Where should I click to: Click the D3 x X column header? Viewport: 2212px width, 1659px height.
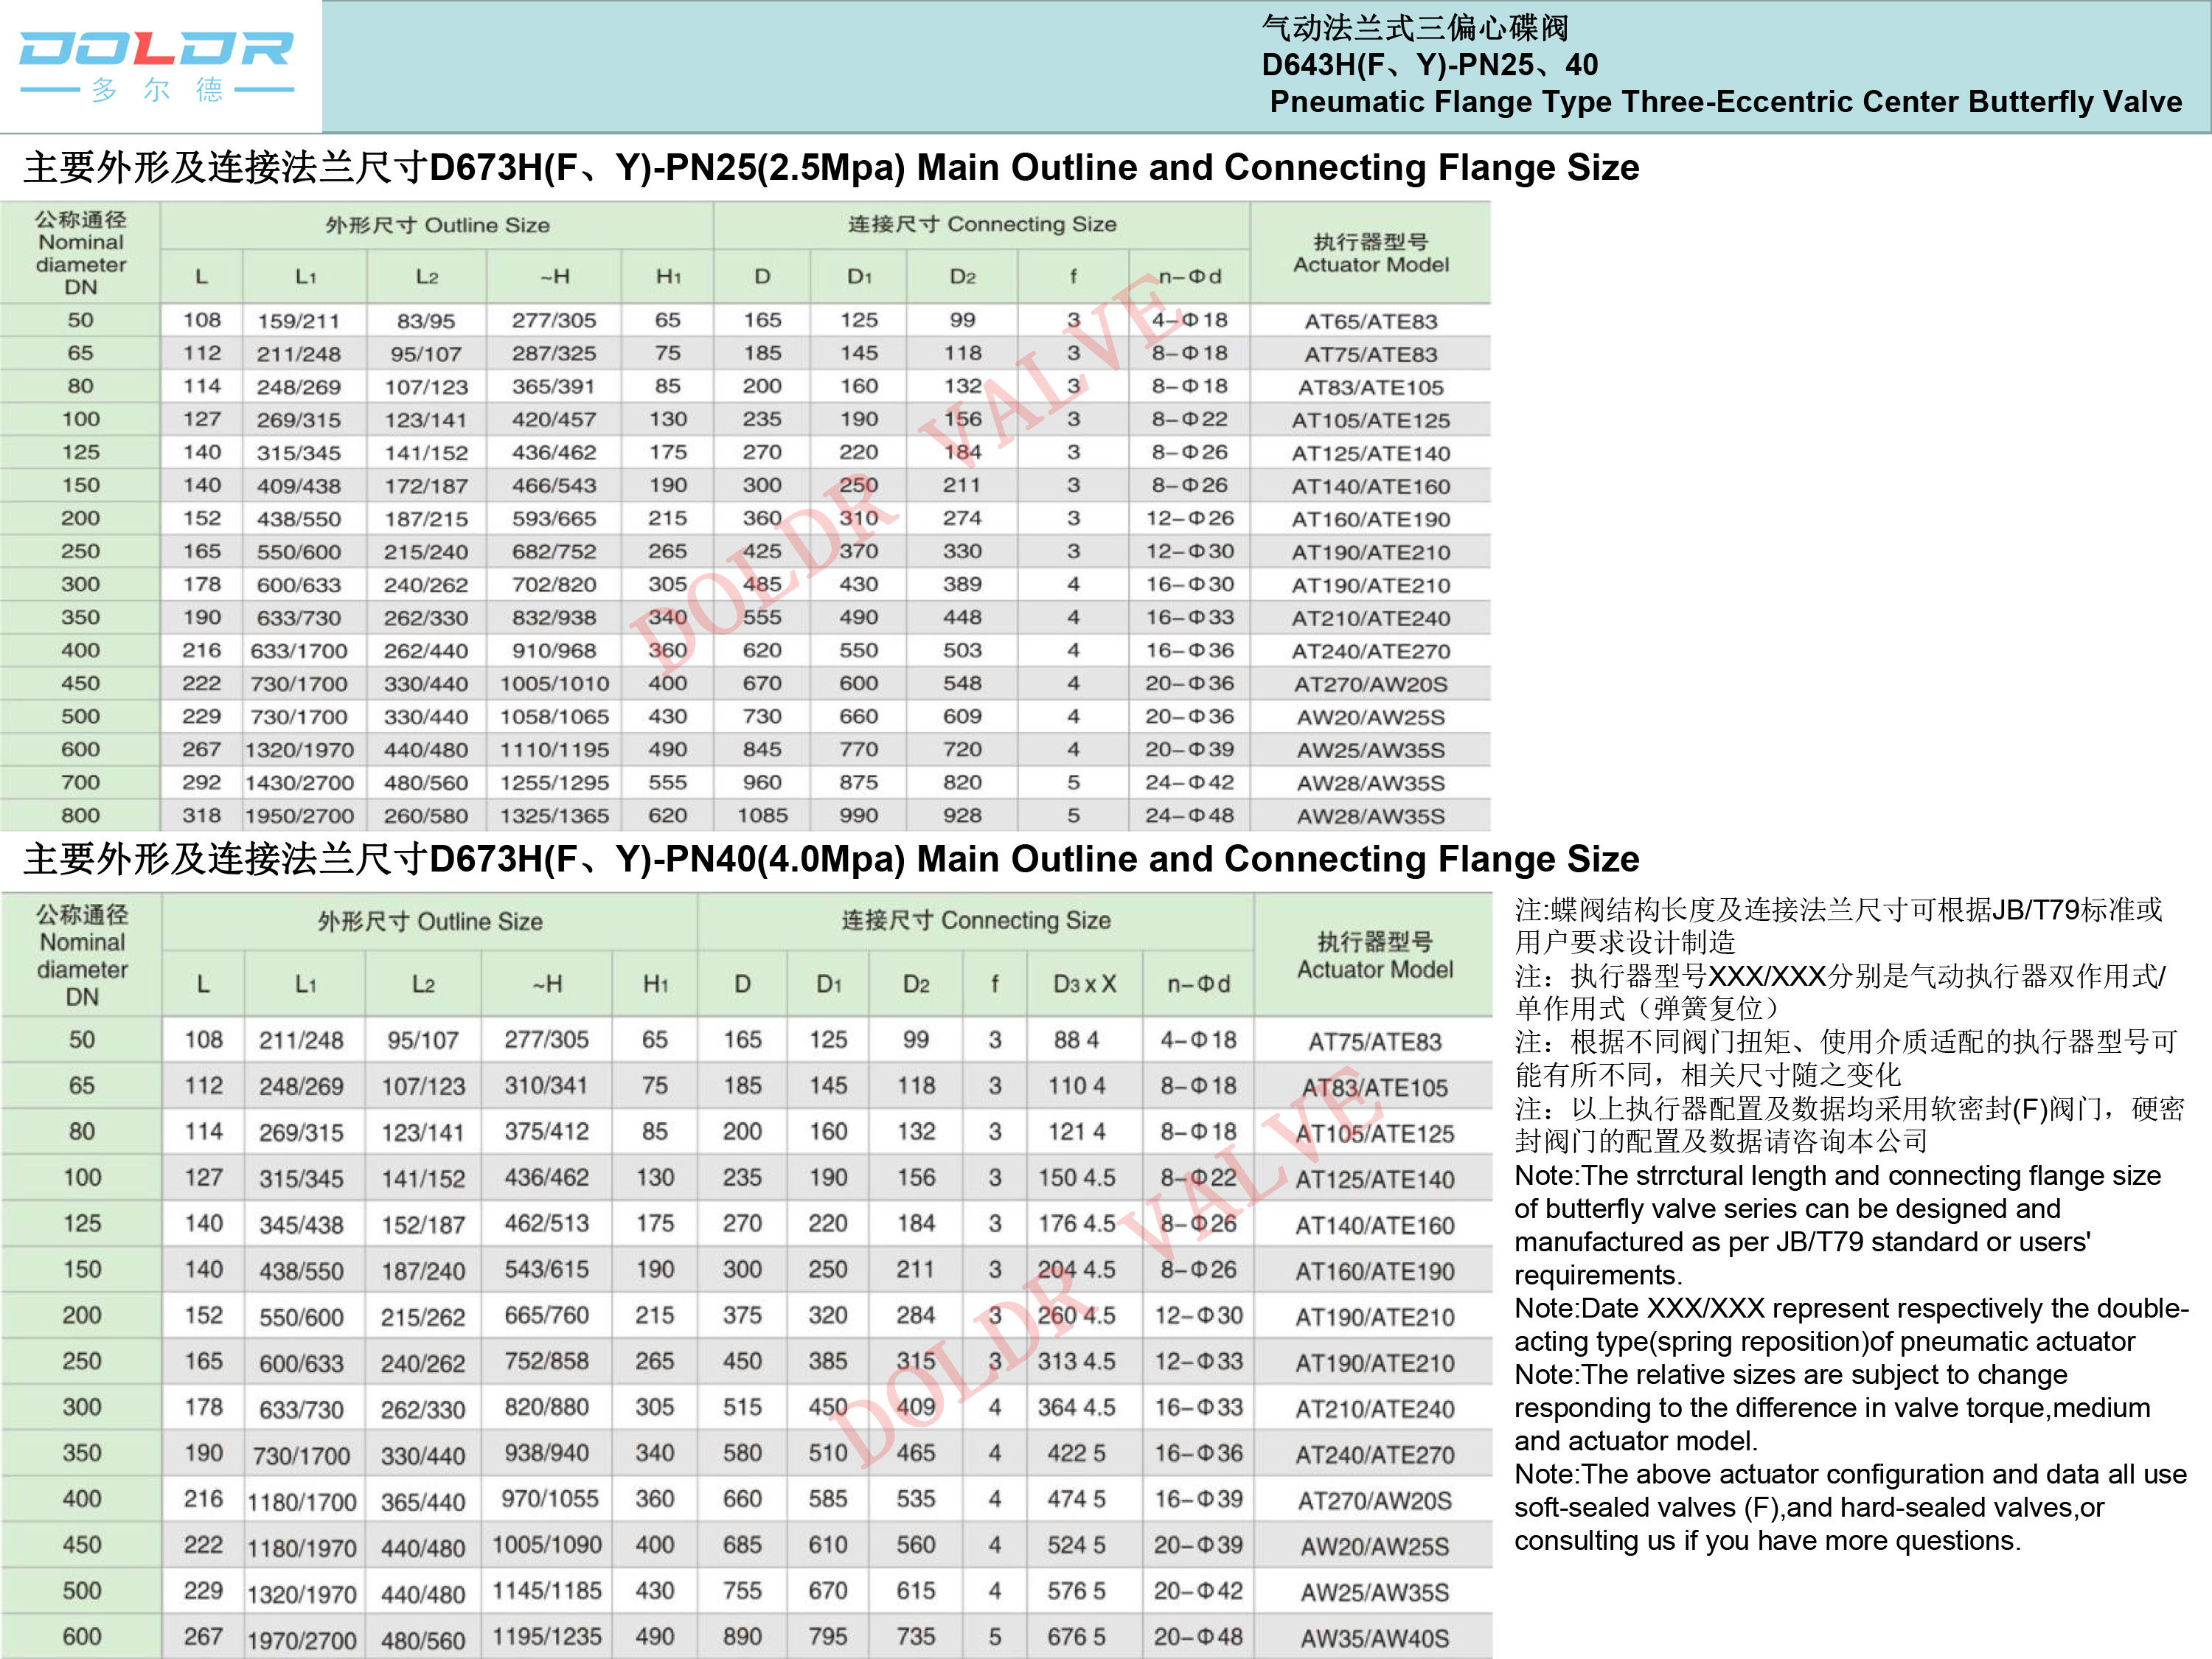pyautogui.click(x=1084, y=984)
